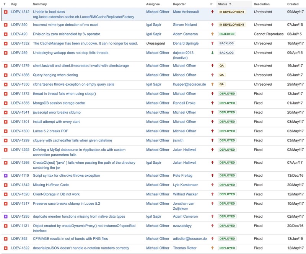Sort by the Created column header
Image resolution: width=306 pixels, height=254 pixels.
pyautogui.click(x=293, y=4)
